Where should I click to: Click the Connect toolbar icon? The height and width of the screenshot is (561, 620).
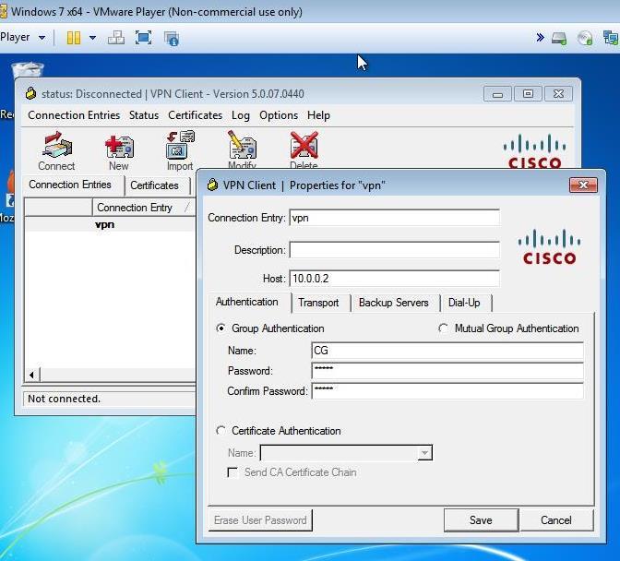click(56, 150)
